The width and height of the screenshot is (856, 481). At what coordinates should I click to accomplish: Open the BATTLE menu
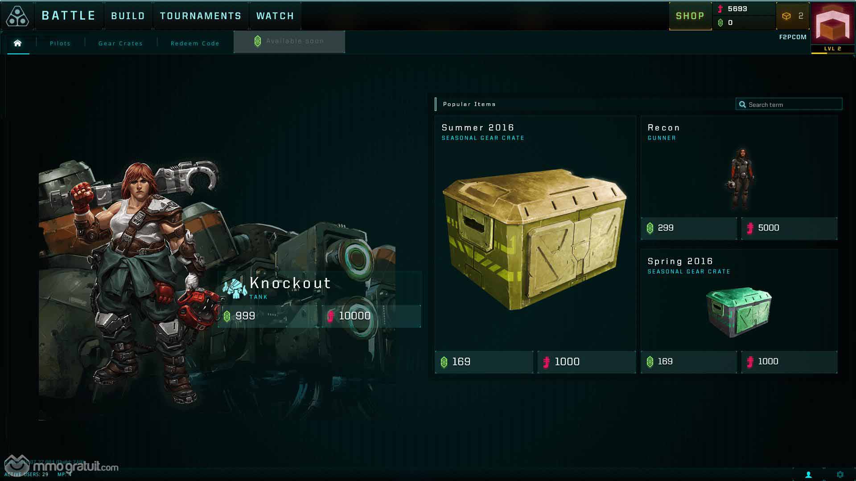69,16
